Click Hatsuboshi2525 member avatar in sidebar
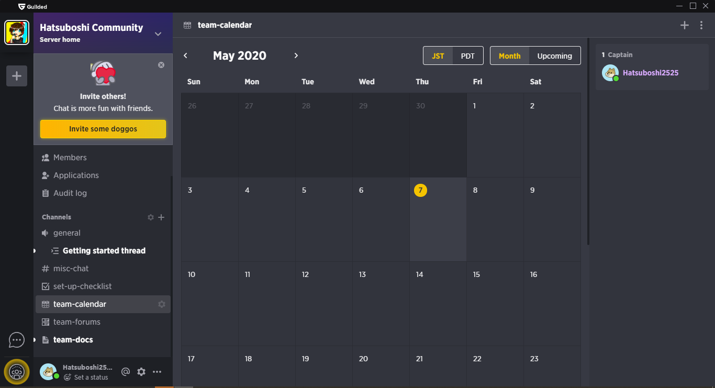Screen dimensions: 715x388 610,73
